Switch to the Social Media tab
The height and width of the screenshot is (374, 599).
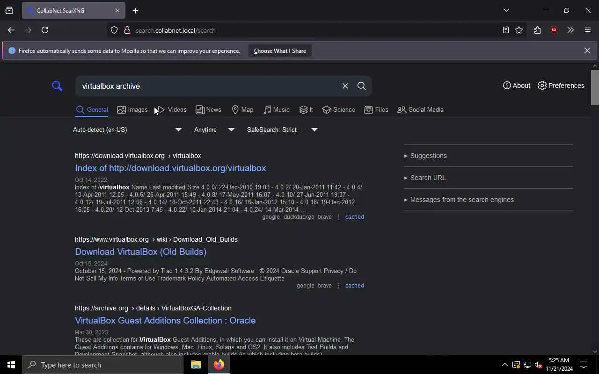click(x=420, y=110)
